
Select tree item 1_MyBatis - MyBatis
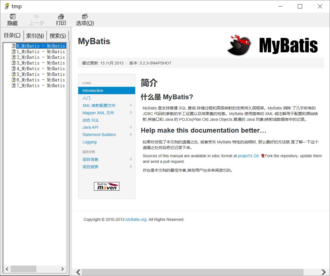(x=41, y=51)
